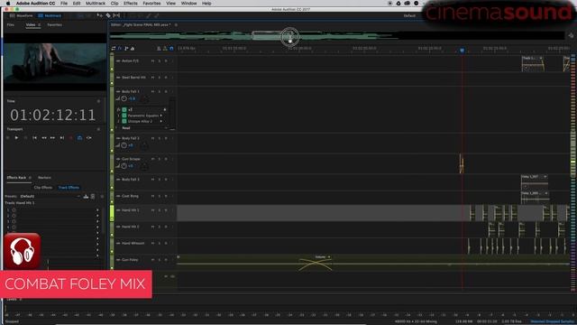Viewport: 577px width, 325px height.
Task: Select the Hand Whoosh track name
Action: (133, 243)
